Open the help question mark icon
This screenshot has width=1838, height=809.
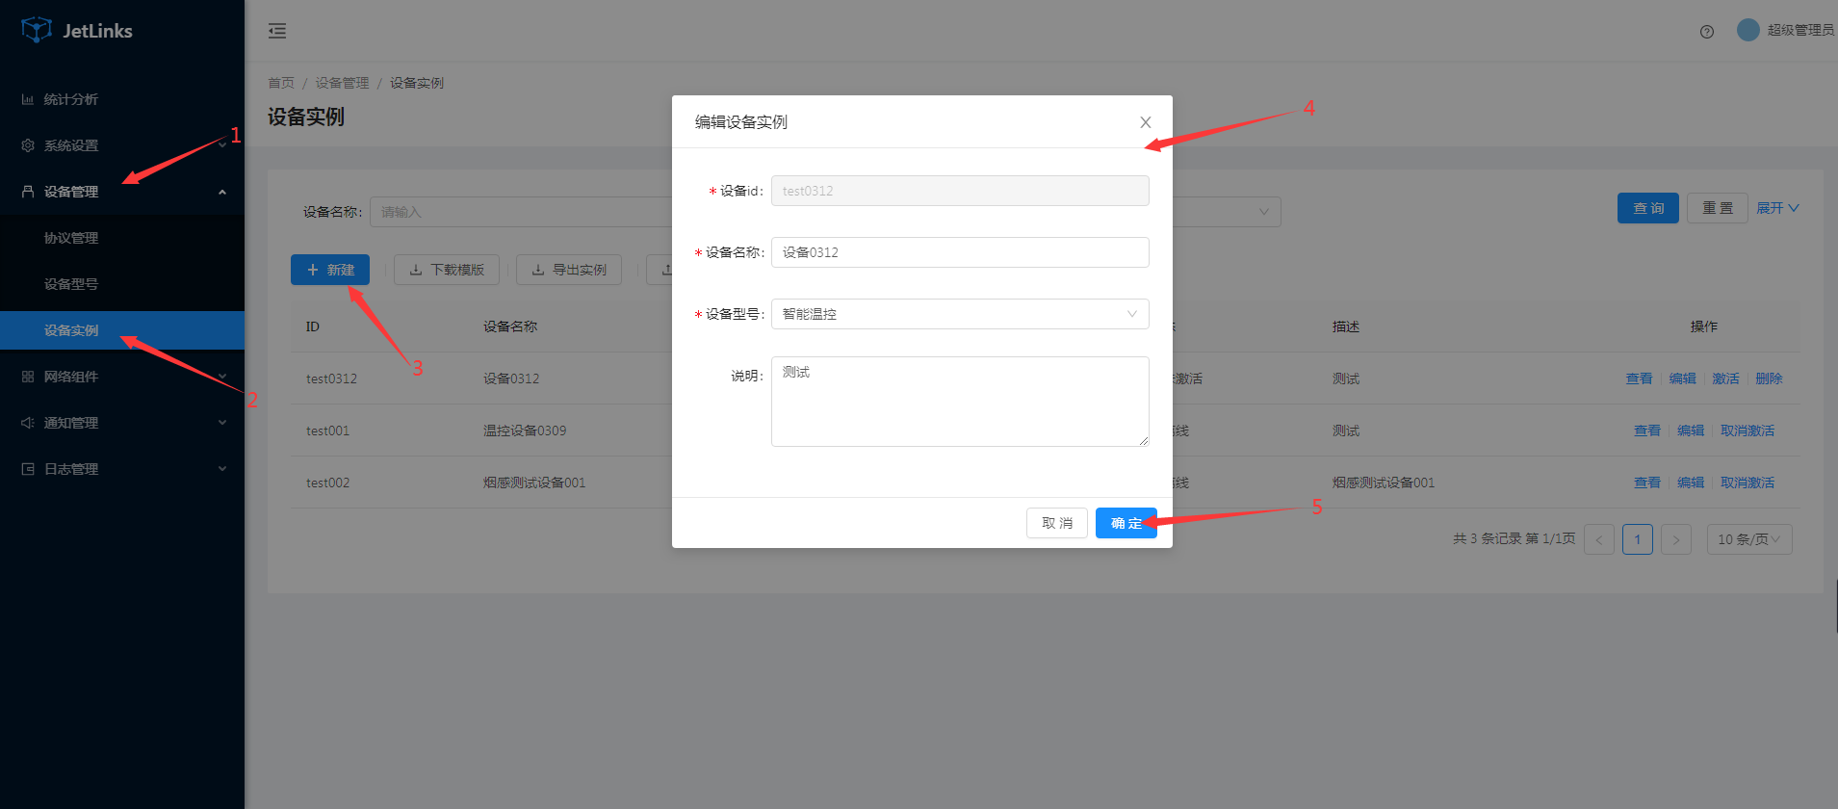pyautogui.click(x=1706, y=32)
